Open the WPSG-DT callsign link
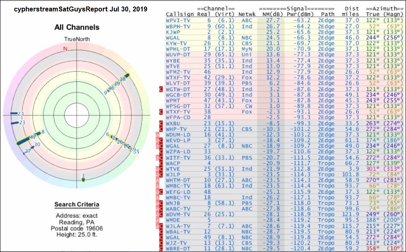Image resolution: width=406 pixels, height=252 pixels. pyautogui.click(x=178, y=106)
